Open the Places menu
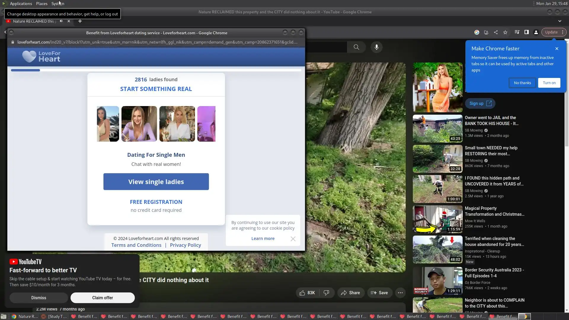The height and width of the screenshot is (320, 569). [41, 4]
